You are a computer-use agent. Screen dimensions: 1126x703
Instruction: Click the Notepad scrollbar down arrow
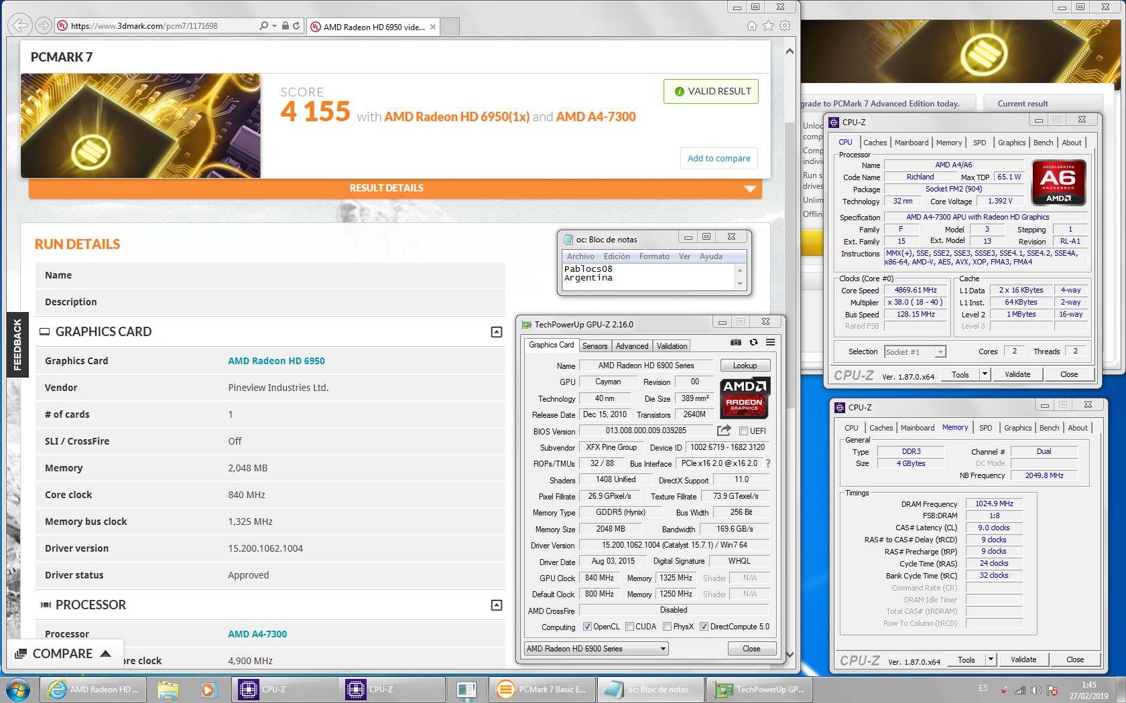(740, 284)
